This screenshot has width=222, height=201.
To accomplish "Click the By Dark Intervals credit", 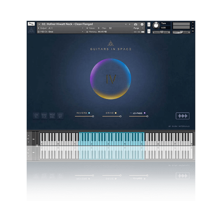I will coord(179,126).
